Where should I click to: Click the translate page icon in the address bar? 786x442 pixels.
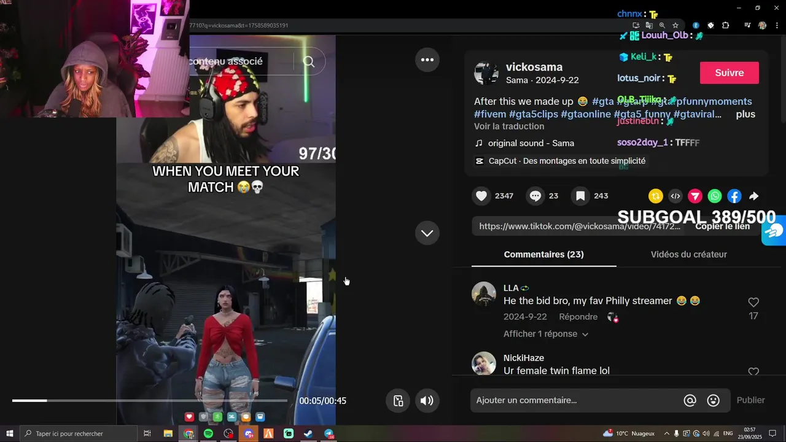[649, 25]
